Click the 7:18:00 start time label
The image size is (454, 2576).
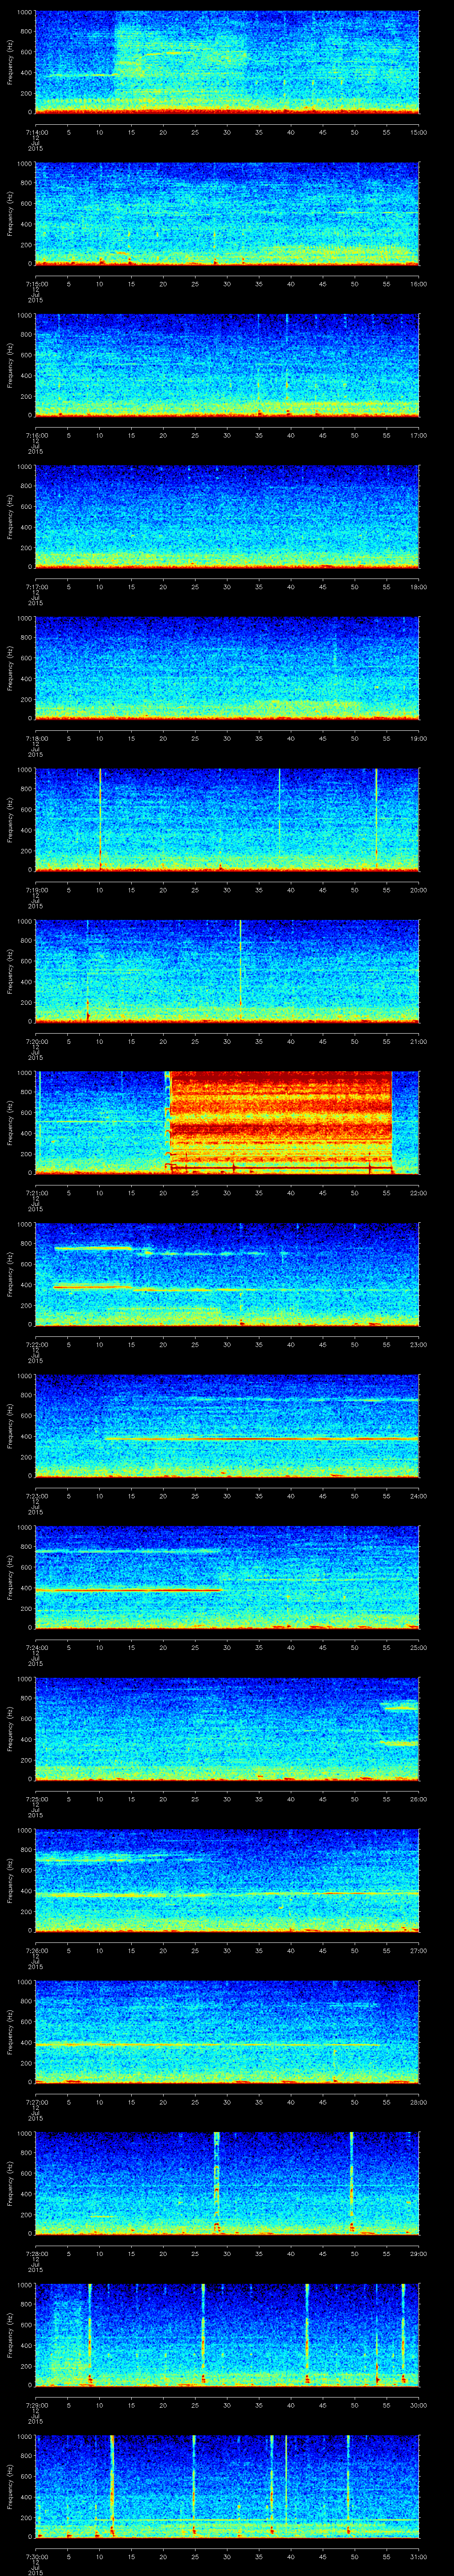[36, 737]
